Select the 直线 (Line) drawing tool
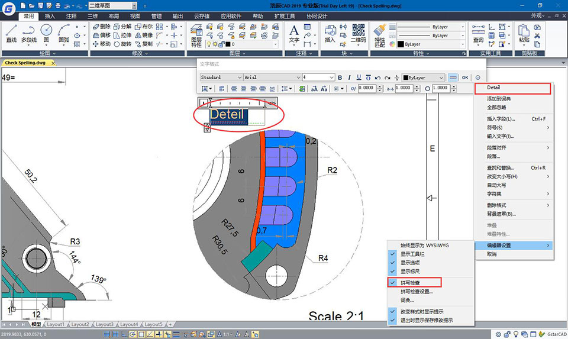Viewport: 568px width, 339px height. click(11, 33)
